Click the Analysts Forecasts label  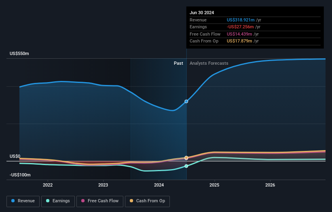[209, 63]
